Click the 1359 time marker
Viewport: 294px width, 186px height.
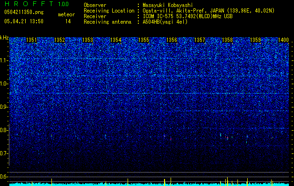pyautogui.click(x=256, y=40)
